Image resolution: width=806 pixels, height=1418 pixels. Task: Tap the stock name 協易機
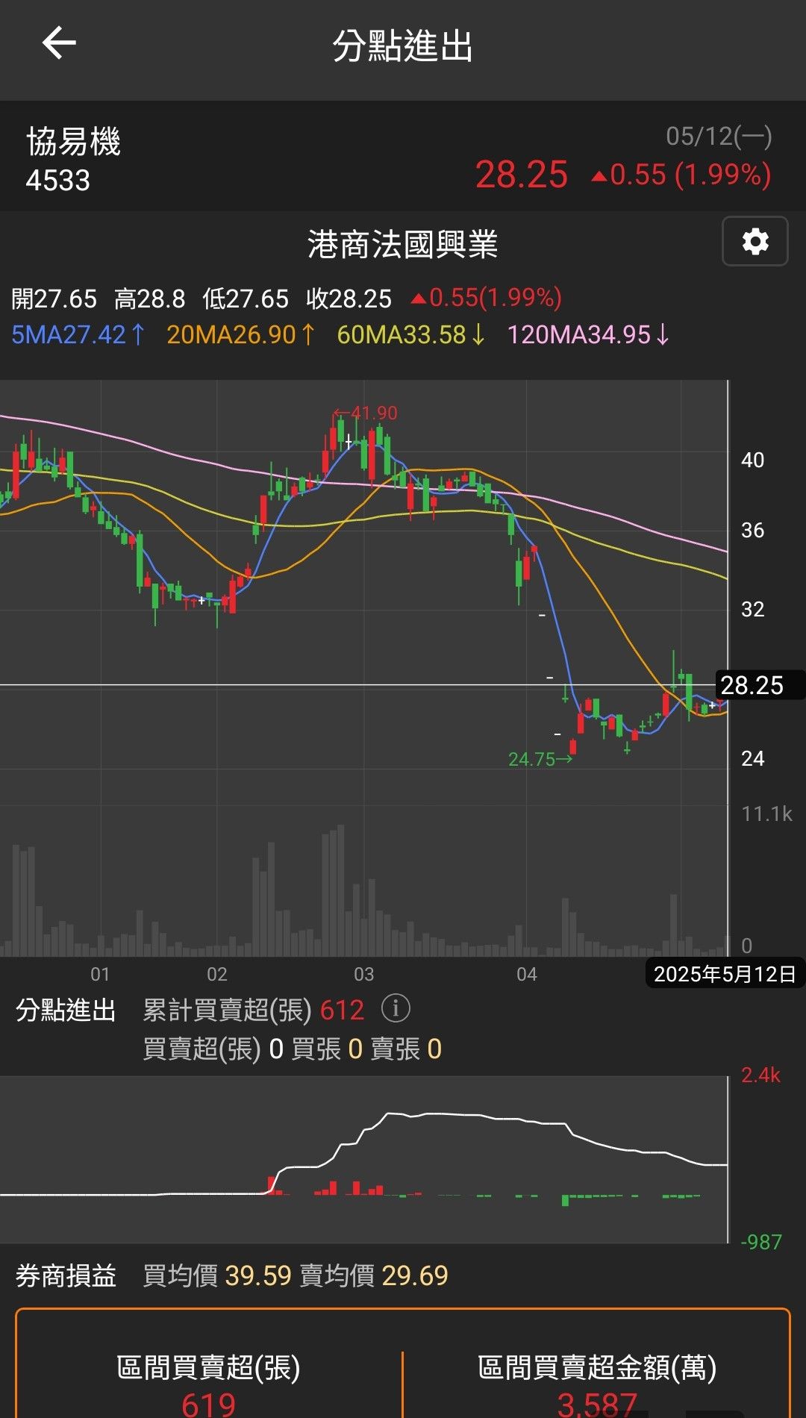point(73,141)
